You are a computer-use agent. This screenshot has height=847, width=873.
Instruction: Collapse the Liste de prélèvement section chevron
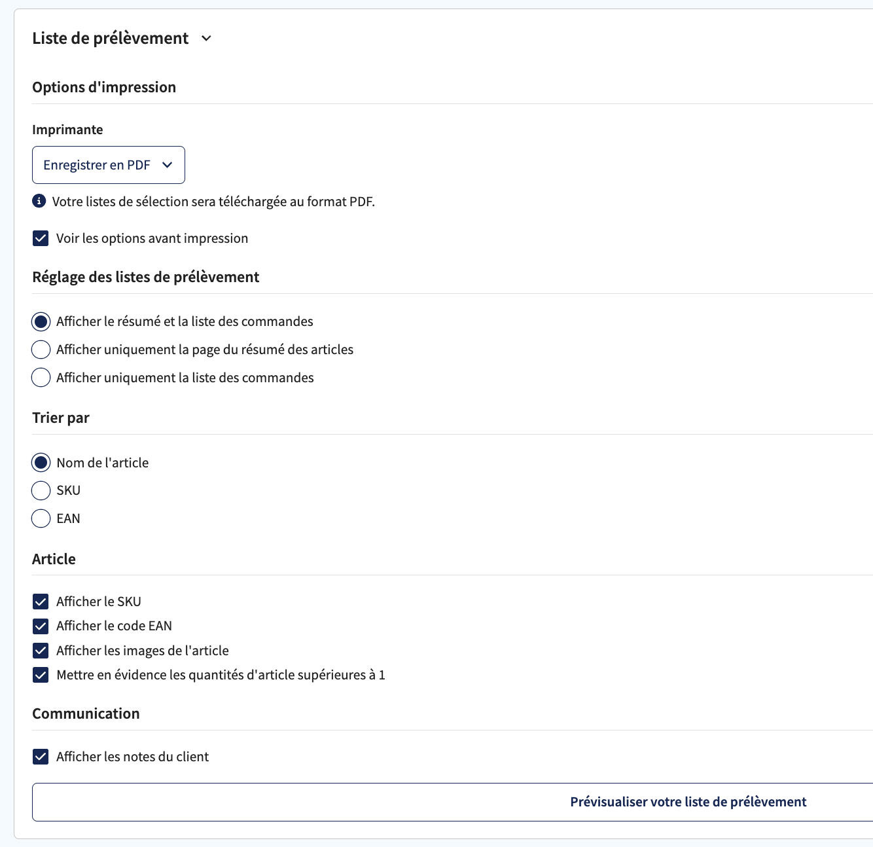[206, 39]
